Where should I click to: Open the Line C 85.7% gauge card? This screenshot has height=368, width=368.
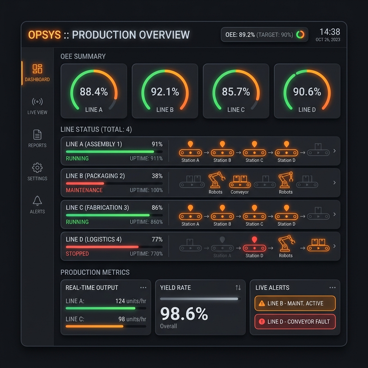click(236, 91)
